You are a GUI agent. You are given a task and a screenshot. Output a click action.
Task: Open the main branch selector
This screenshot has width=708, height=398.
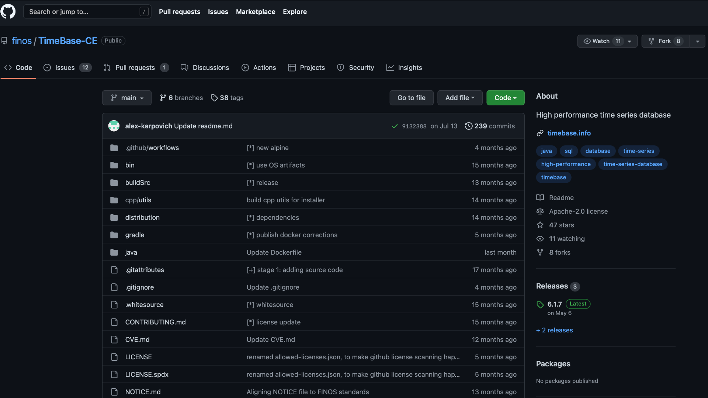(x=127, y=98)
